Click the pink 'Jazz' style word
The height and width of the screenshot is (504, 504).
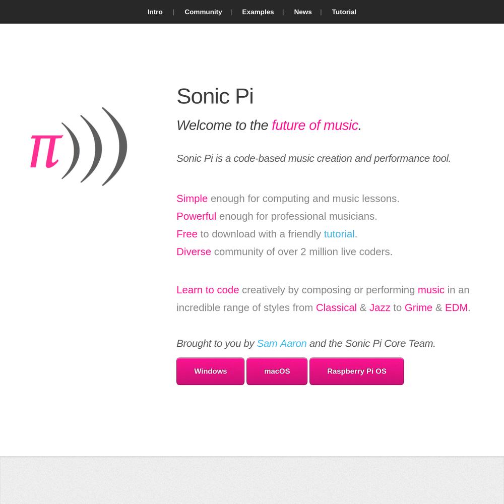coord(380,307)
